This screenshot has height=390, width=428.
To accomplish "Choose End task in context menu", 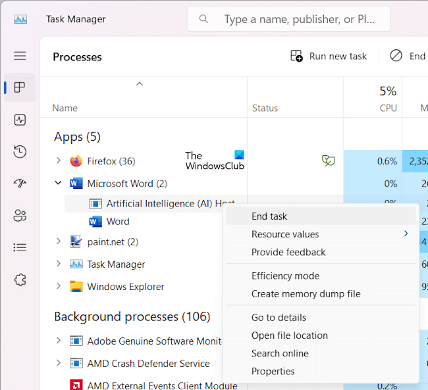I will [x=269, y=216].
